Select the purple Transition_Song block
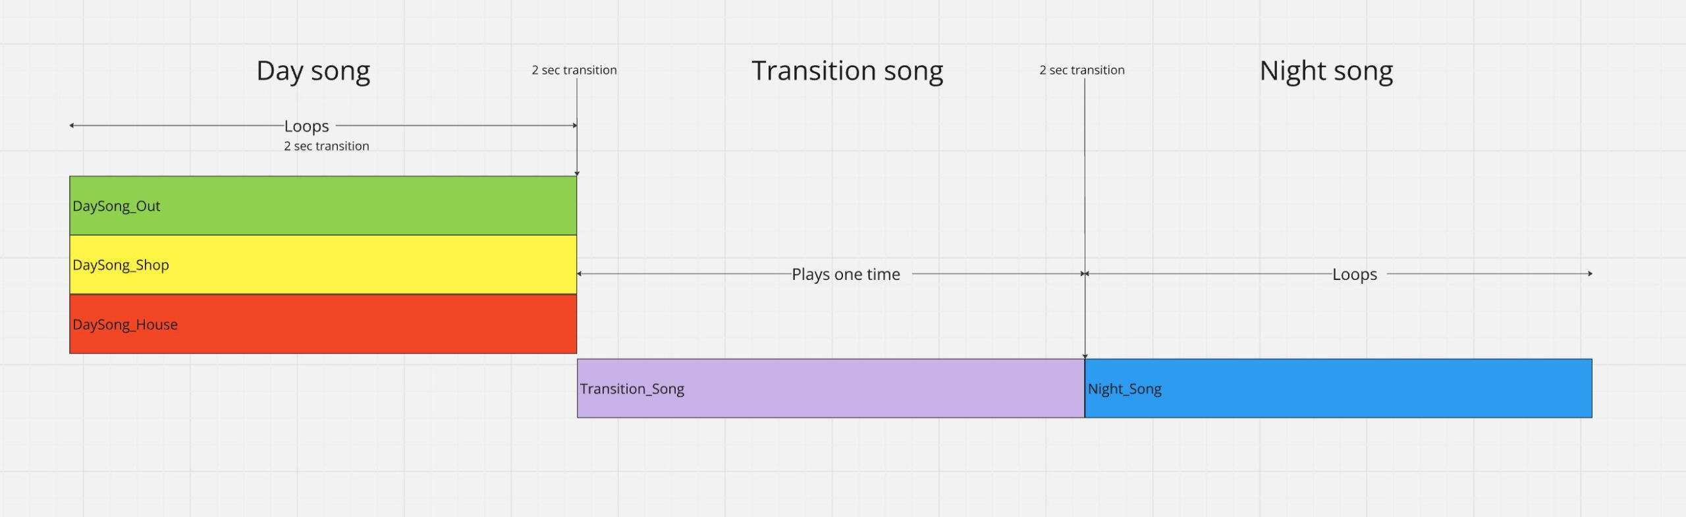This screenshot has height=517, width=1686. [x=830, y=389]
